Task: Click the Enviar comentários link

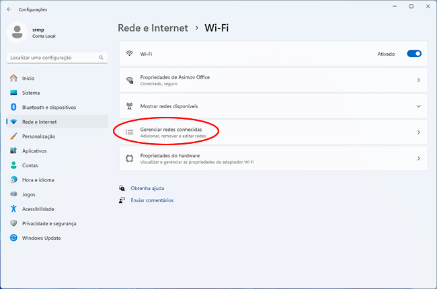Action: 152,200
